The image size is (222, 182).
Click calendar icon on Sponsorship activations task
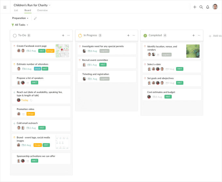click(28, 161)
